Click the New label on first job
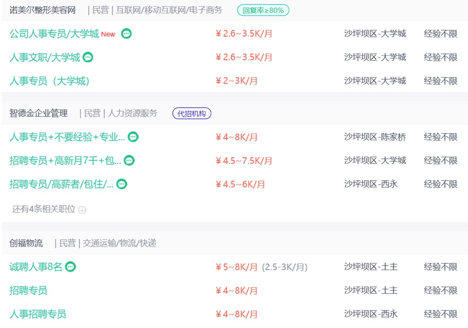Screen dimensions: 468x328 108,34
